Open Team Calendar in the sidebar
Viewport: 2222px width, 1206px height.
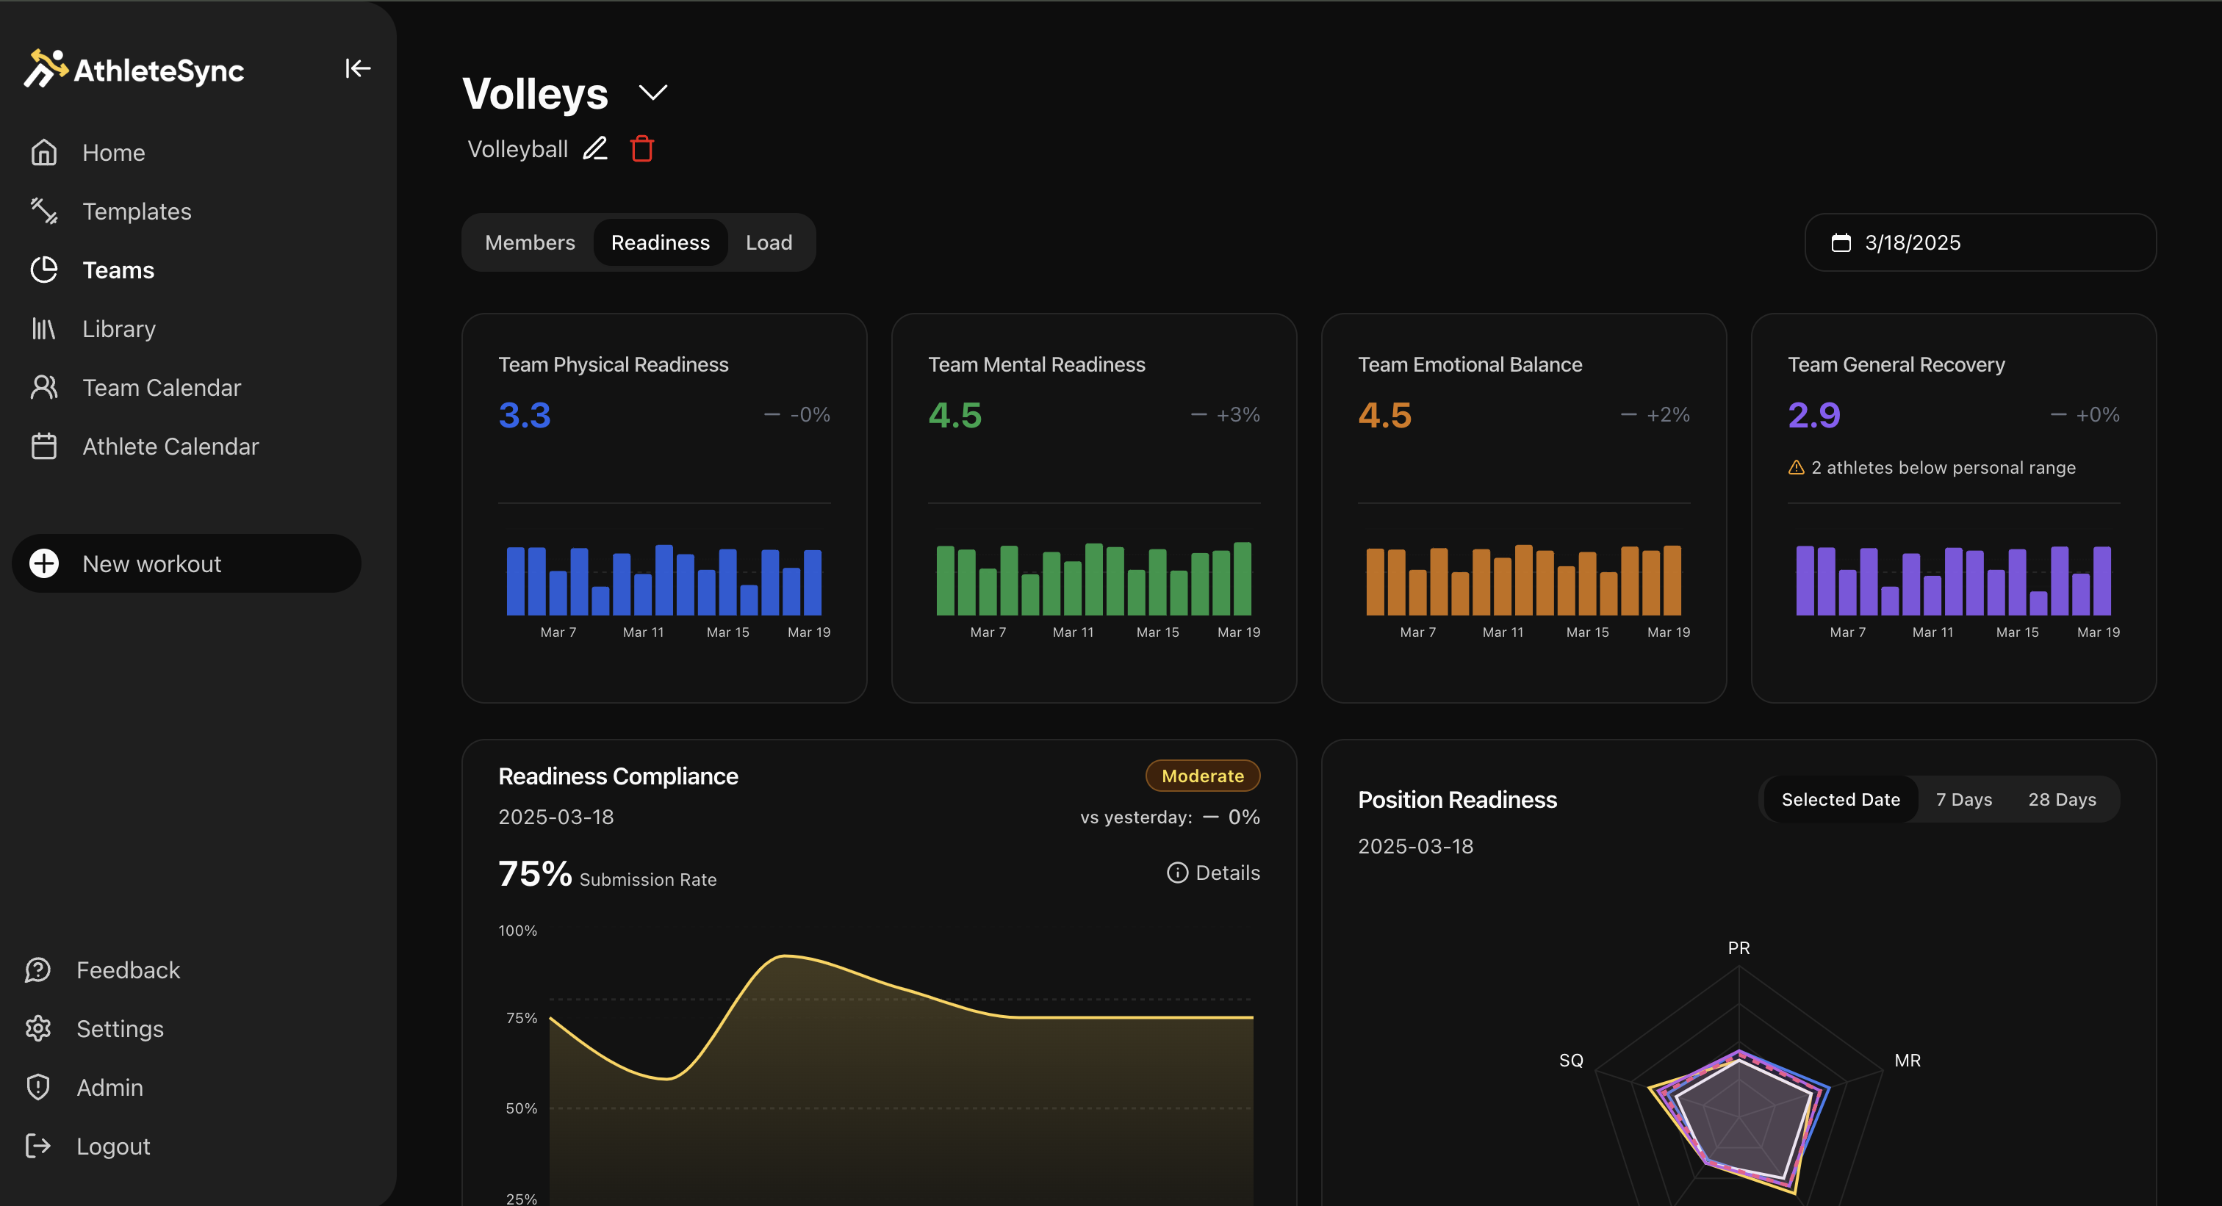pyautogui.click(x=162, y=387)
